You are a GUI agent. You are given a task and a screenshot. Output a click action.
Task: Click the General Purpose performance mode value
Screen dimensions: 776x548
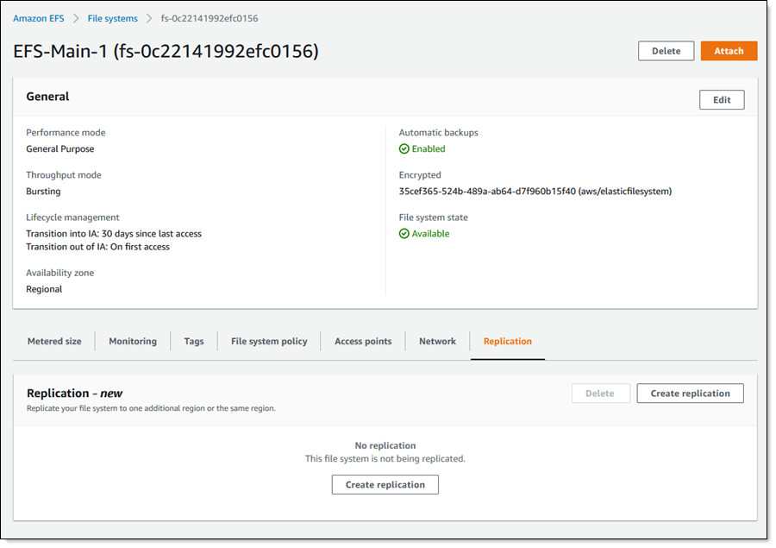coord(59,148)
